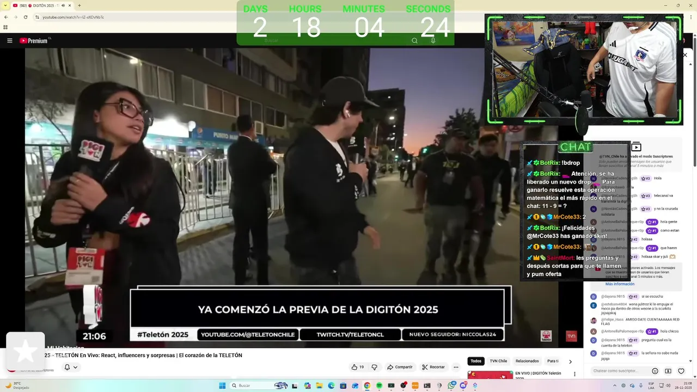
Task: Open more actions ellipsis under video
Action: [x=456, y=367]
